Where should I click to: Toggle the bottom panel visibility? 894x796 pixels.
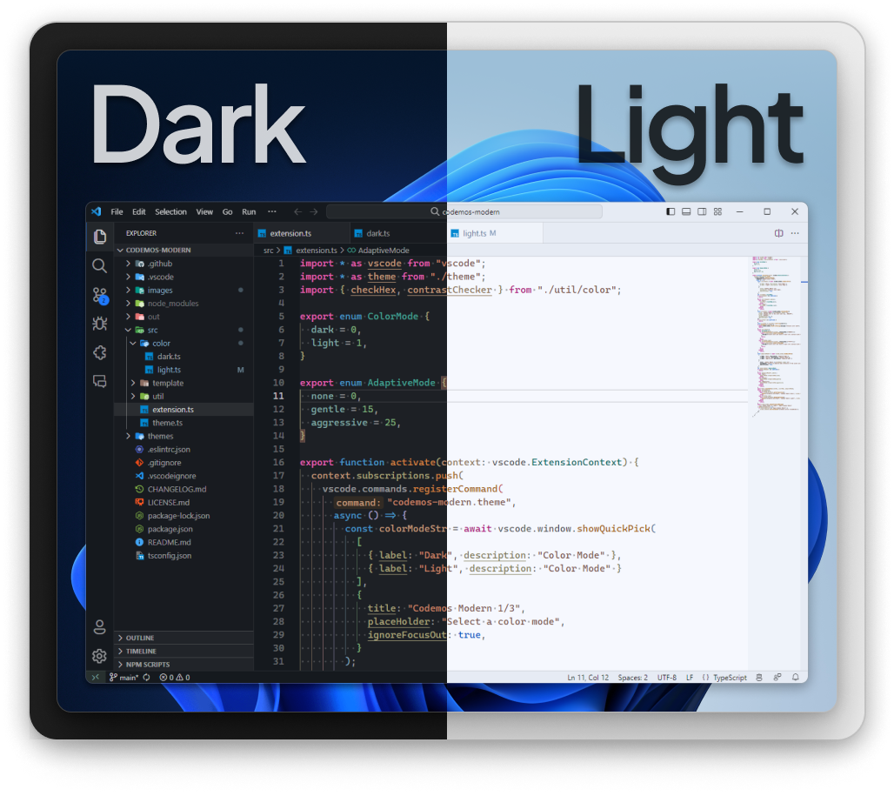tap(686, 211)
